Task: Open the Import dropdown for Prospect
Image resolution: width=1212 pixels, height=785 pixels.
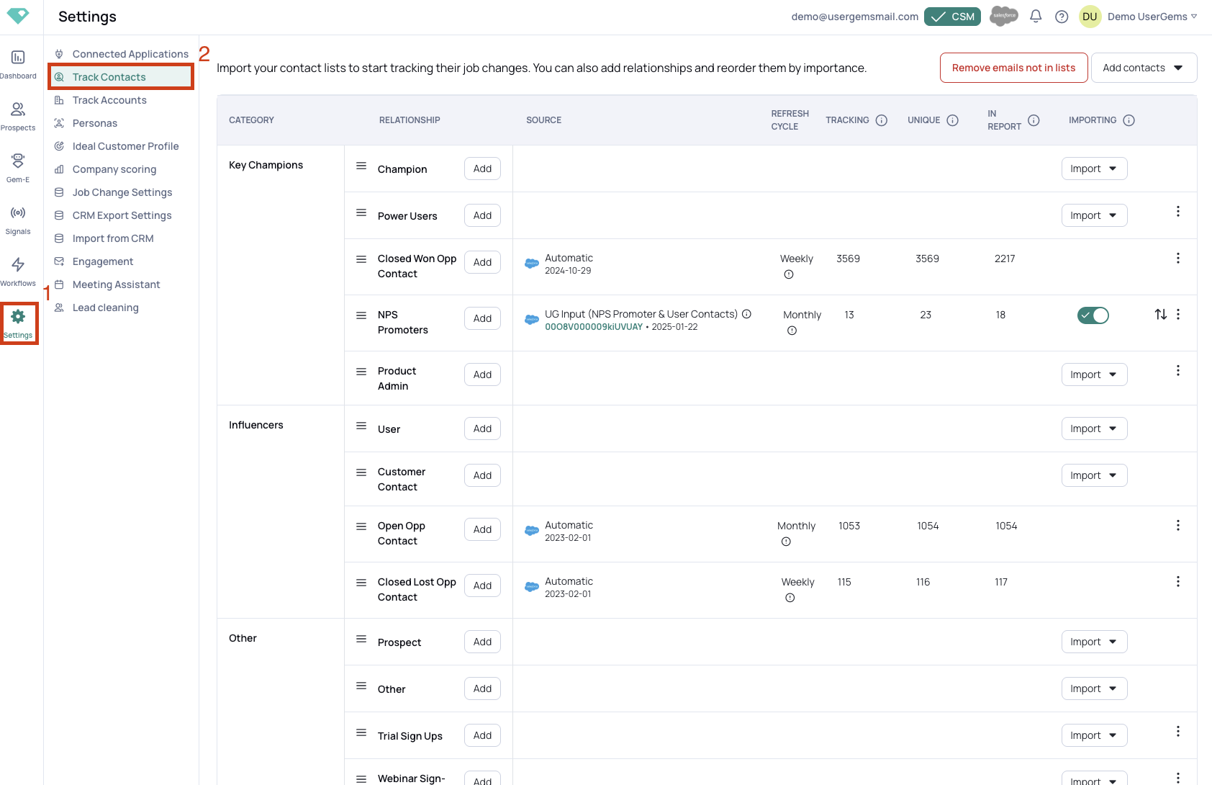Action: coord(1094,642)
